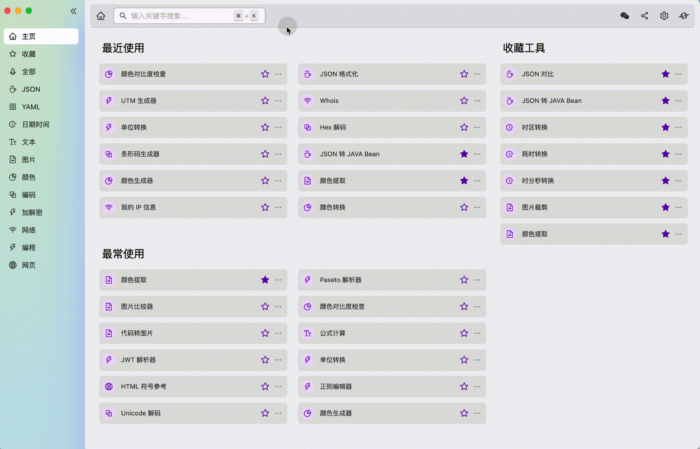Open more options for Hex 解码

pos(477,127)
